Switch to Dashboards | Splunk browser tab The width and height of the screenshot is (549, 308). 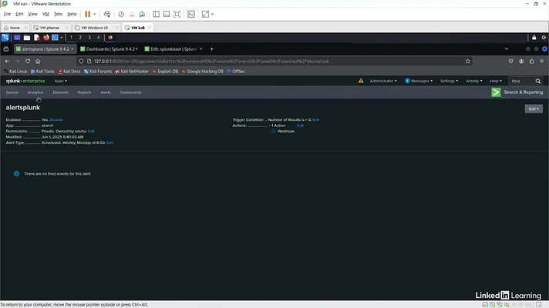(108, 49)
